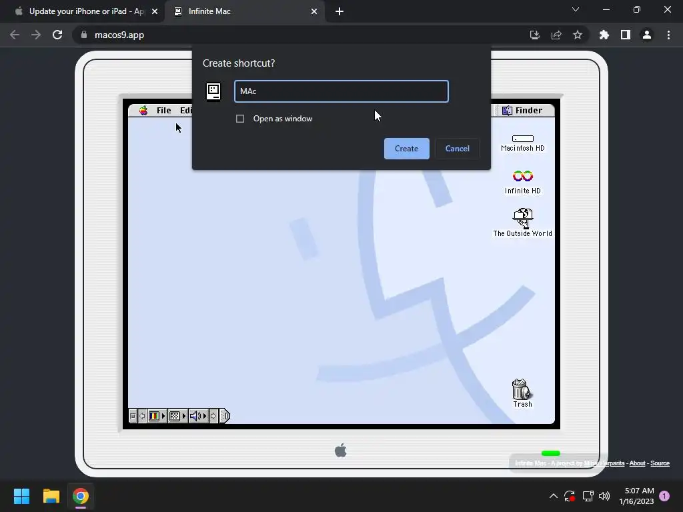
Task: Bookmark this page with the star icon
Action: [x=578, y=35]
